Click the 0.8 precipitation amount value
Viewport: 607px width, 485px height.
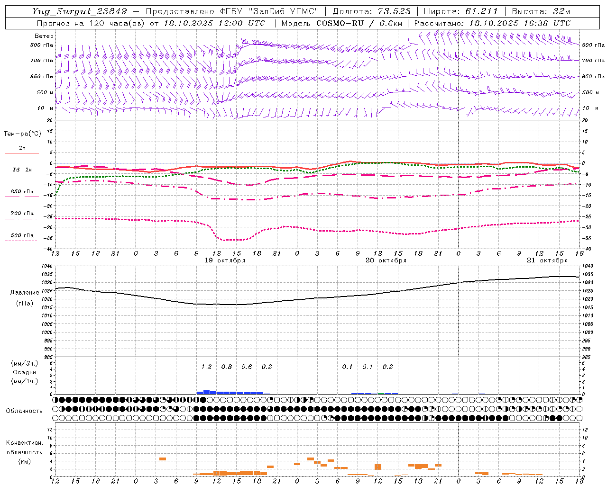pyautogui.click(x=227, y=367)
